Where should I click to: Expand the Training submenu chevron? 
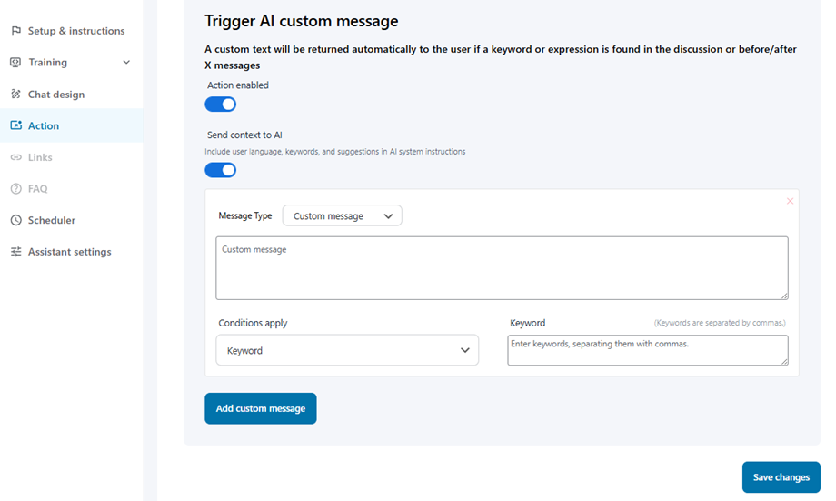pyautogui.click(x=126, y=63)
